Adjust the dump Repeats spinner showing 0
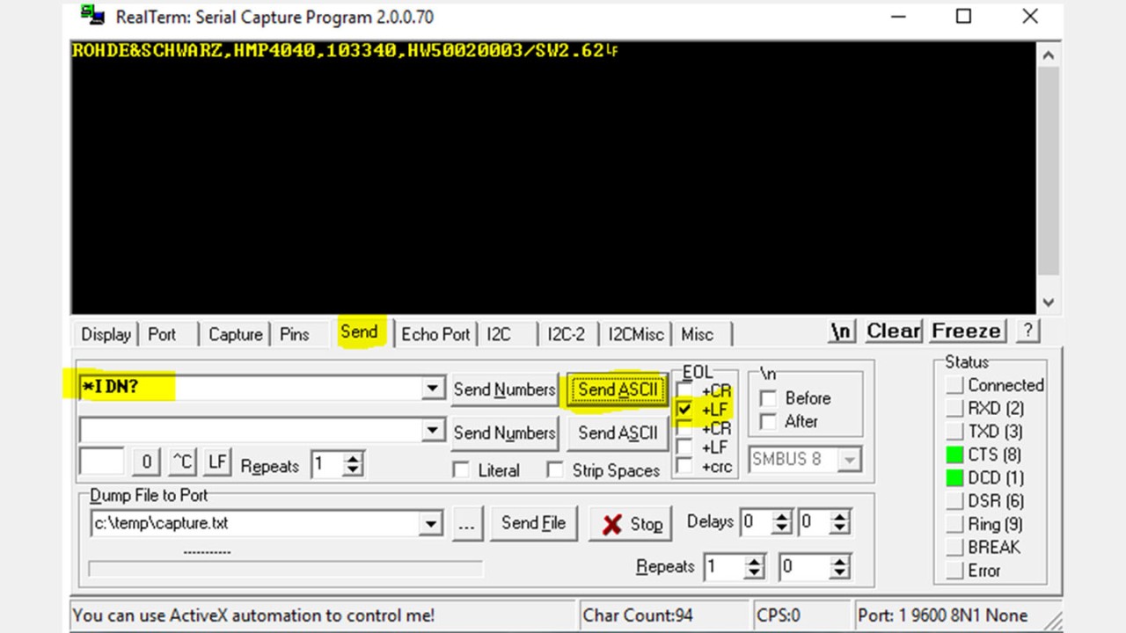1126x633 pixels. 839,567
